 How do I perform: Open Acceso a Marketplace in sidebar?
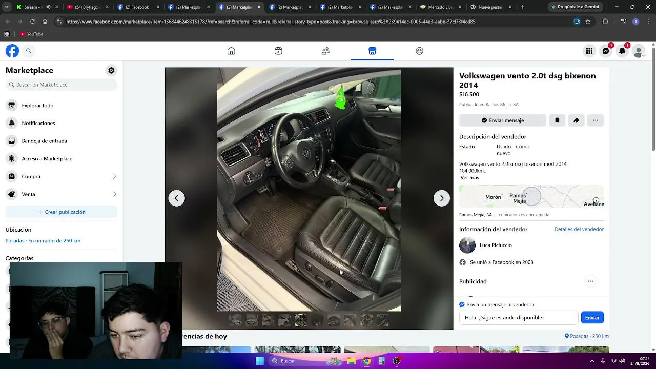coord(61,159)
